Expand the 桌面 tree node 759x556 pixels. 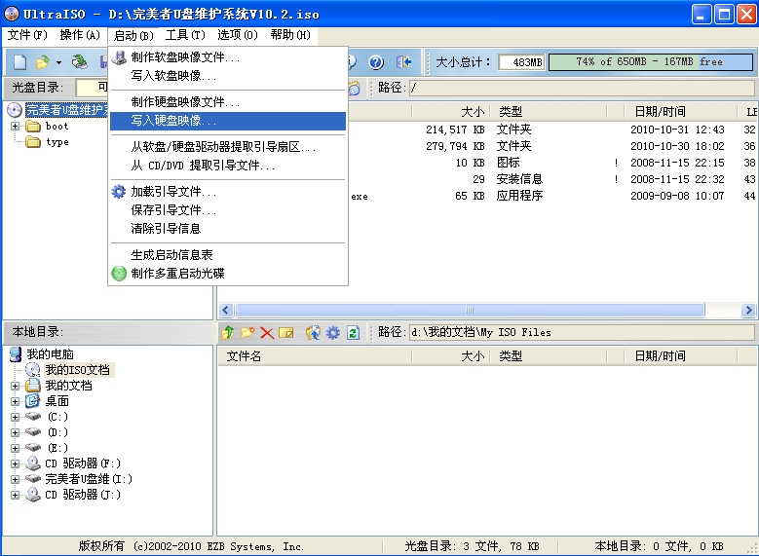(15, 401)
